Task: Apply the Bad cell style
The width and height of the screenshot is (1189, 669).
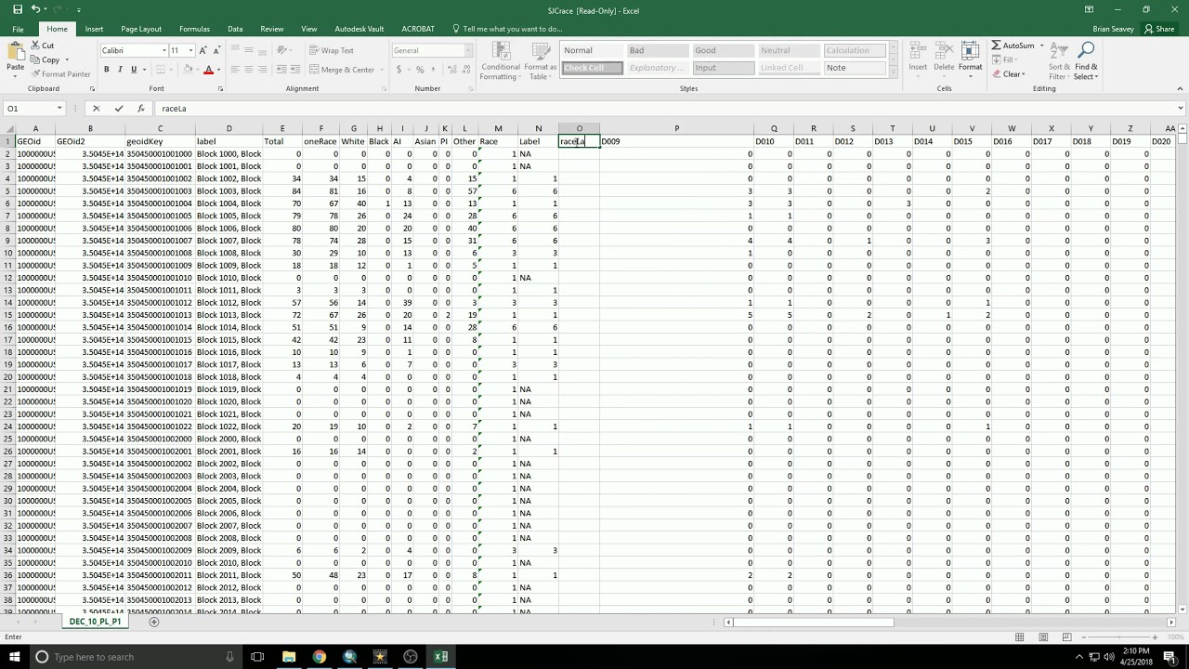Action: [658, 50]
